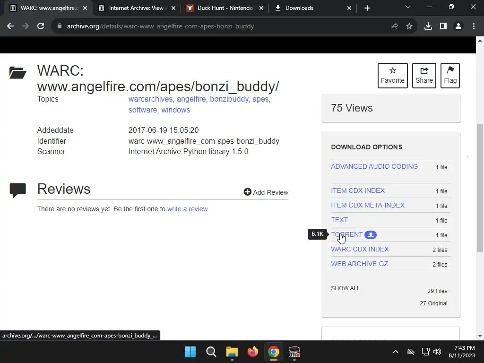
Task: Bookmark this tab with the star icon
Action: pos(409,26)
